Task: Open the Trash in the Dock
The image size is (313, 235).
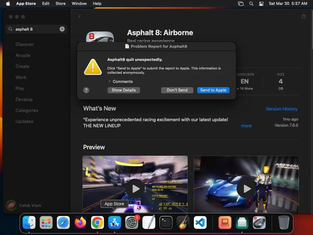Action: pos(284,222)
